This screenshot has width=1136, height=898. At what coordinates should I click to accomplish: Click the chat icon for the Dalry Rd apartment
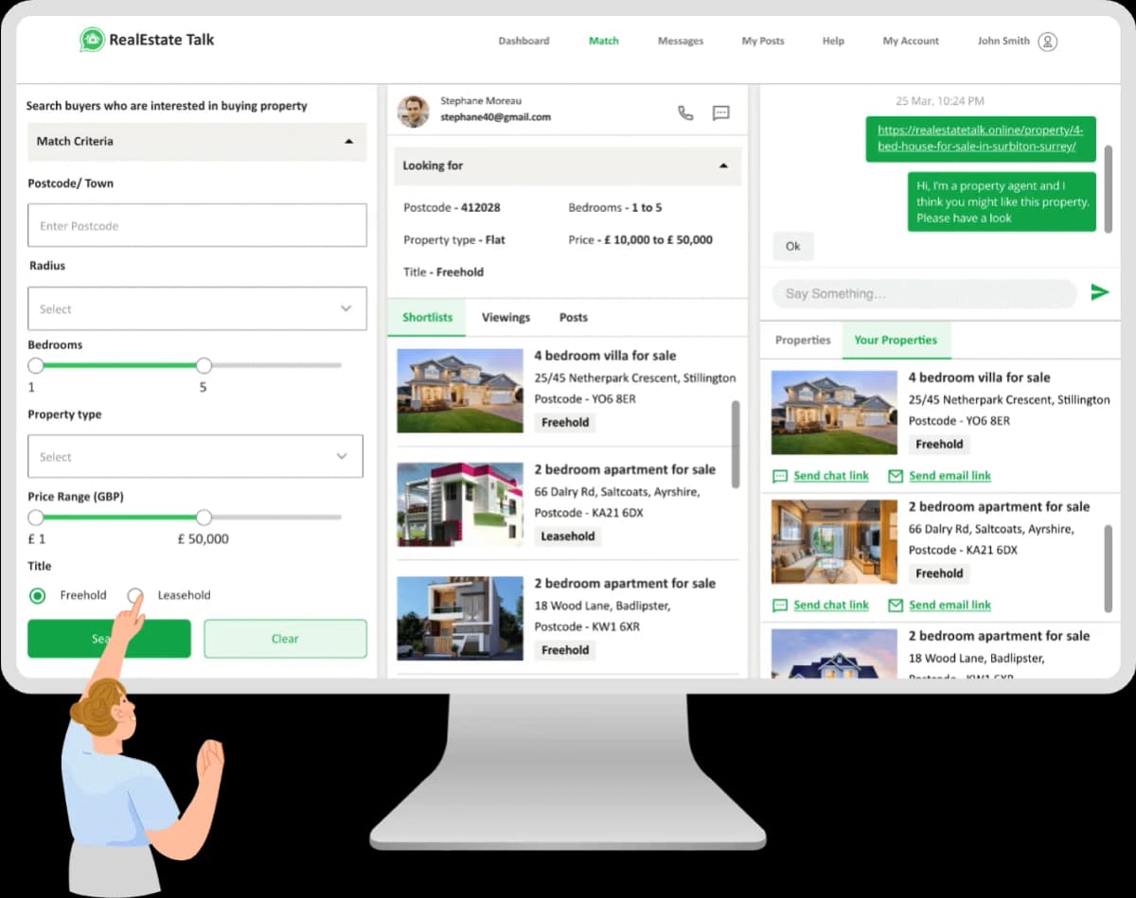coord(780,605)
